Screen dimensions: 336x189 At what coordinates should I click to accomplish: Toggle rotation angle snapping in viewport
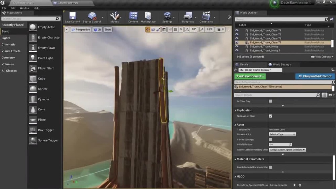click(x=187, y=30)
